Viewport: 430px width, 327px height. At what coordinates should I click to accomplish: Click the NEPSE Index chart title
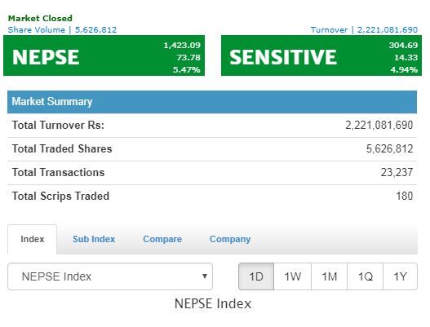[213, 303]
